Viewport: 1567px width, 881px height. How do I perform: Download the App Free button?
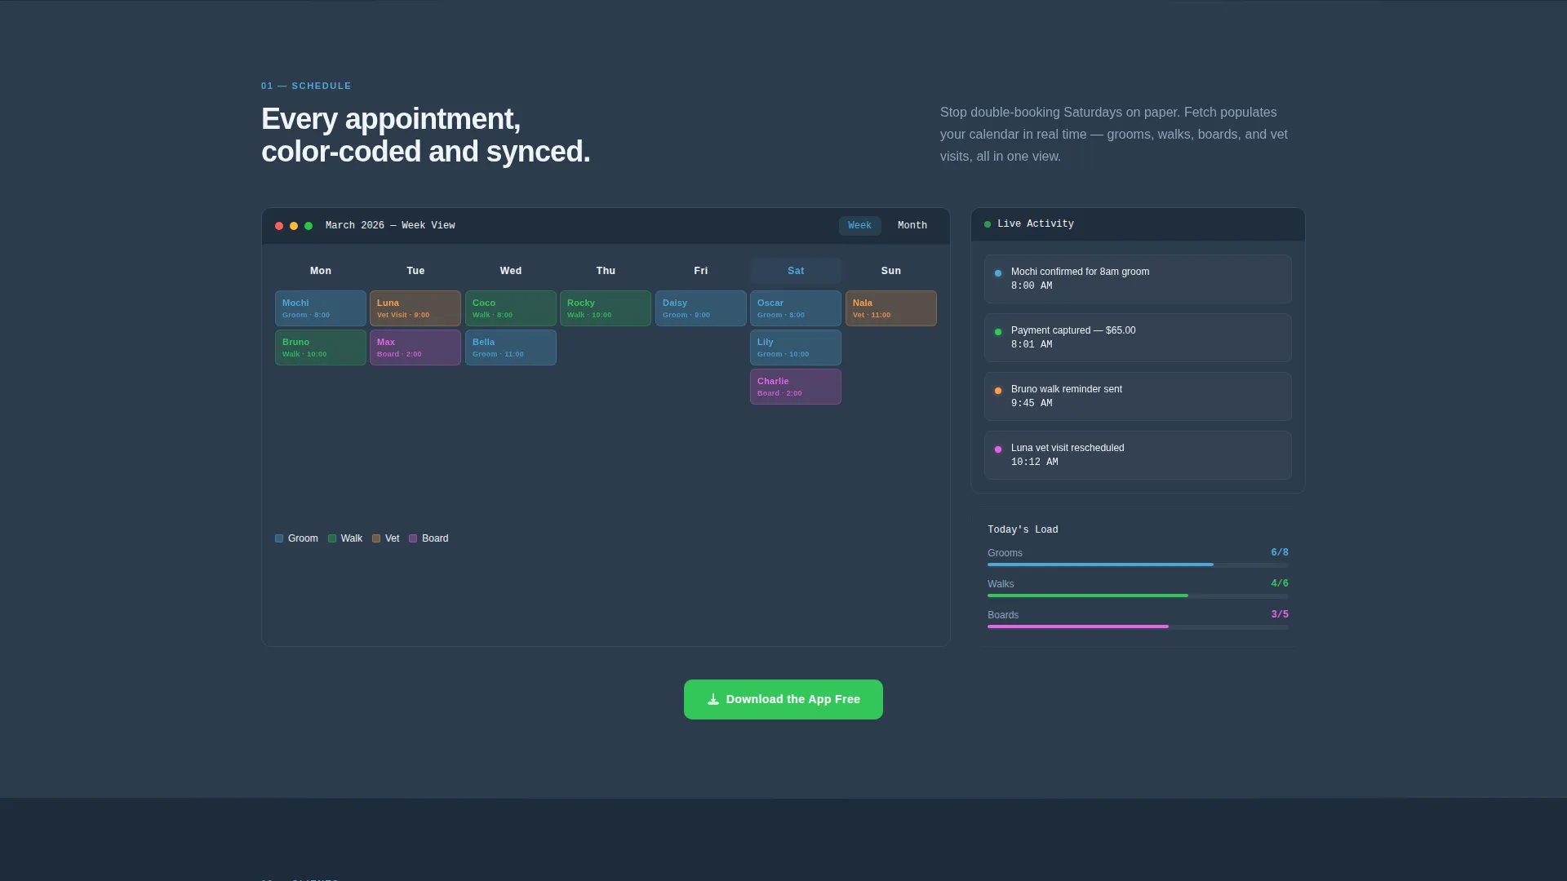(783, 699)
